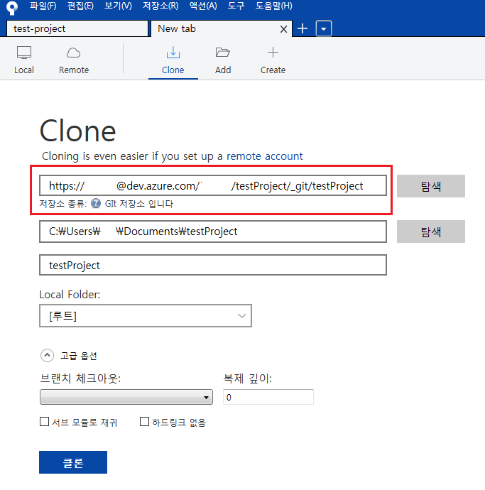Click the 클론 button
Screen dimensions: 485x490
coord(73,462)
